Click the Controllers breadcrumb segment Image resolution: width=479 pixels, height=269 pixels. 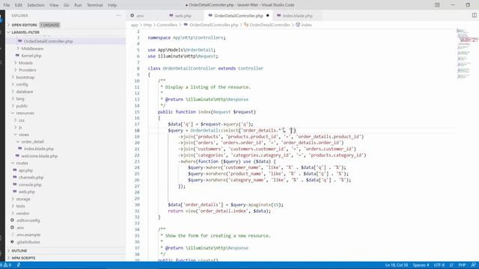[x=167, y=25]
